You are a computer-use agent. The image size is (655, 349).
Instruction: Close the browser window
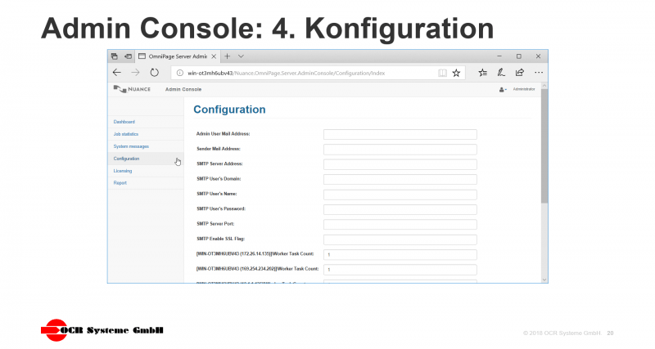[538, 56]
